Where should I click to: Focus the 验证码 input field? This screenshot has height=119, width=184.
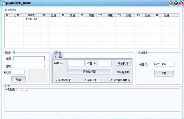tap(19, 72)
